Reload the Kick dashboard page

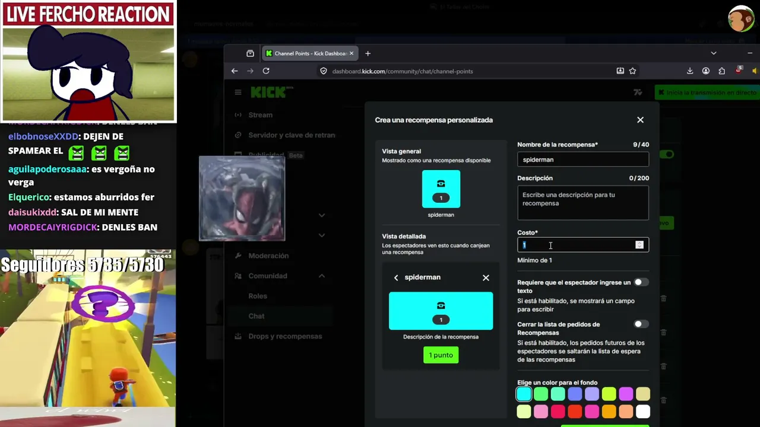(x=266, y=71)
